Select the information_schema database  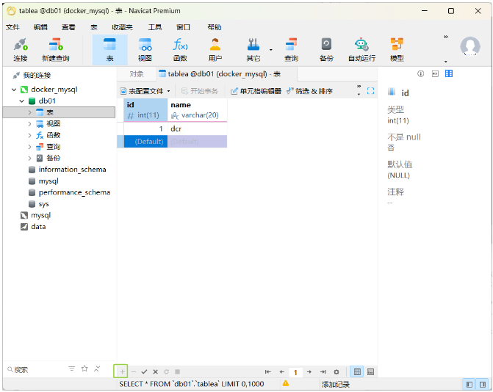click(68, 170)
